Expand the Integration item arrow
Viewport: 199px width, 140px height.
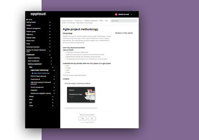[x=54, y=90]
